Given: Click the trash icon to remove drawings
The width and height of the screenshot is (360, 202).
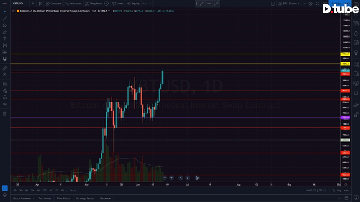Looking at the screenshot, I should pos(5,113).
